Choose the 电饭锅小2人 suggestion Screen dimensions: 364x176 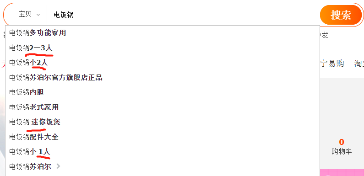click(x=162, y=63)
